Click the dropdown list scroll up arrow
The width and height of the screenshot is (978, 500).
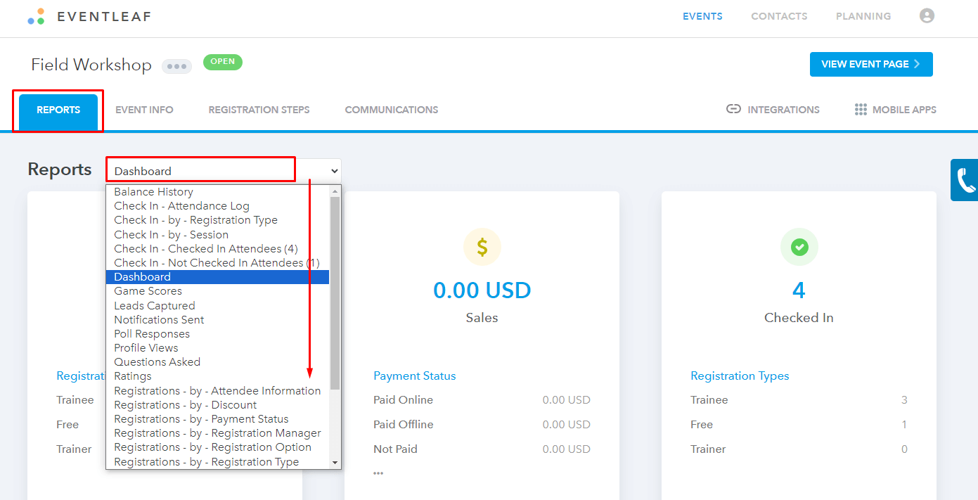(335, 191)
